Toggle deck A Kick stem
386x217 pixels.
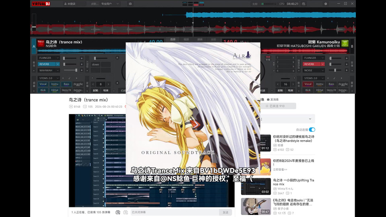[43, 90]
